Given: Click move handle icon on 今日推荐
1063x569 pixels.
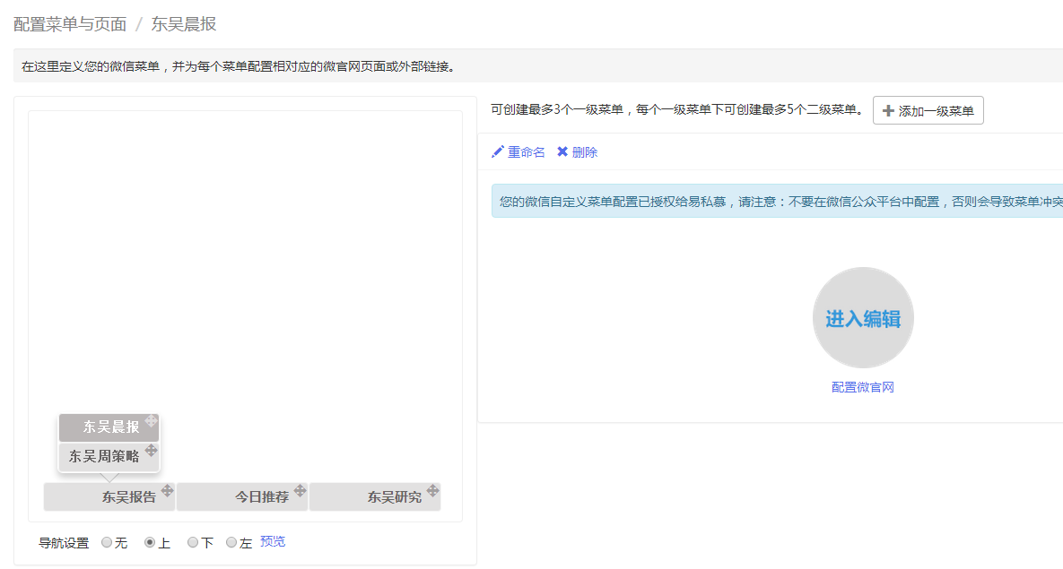Looking at the screenshot, I should point(301,490).
